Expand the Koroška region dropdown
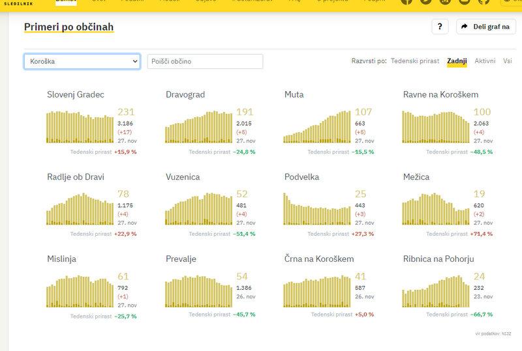 [82, 61]
